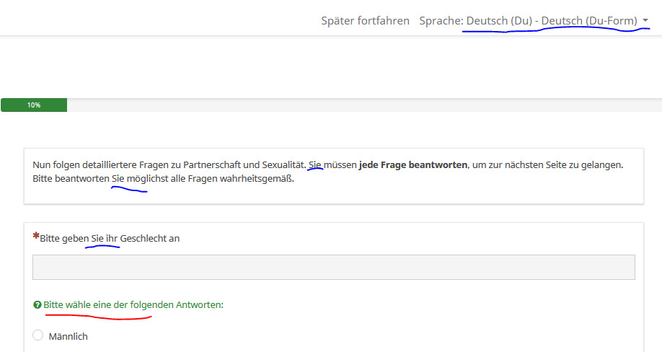Click the bold 'jede Frage beantworten' text

point(412,165)
